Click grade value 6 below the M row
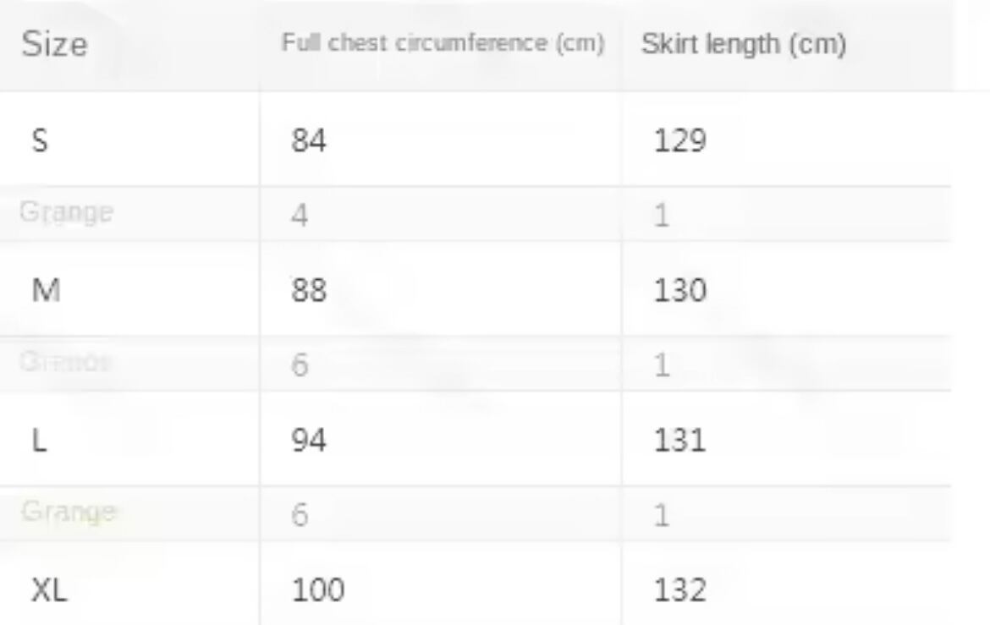This screenshot has width=990, height=625. tap(300, 365)
